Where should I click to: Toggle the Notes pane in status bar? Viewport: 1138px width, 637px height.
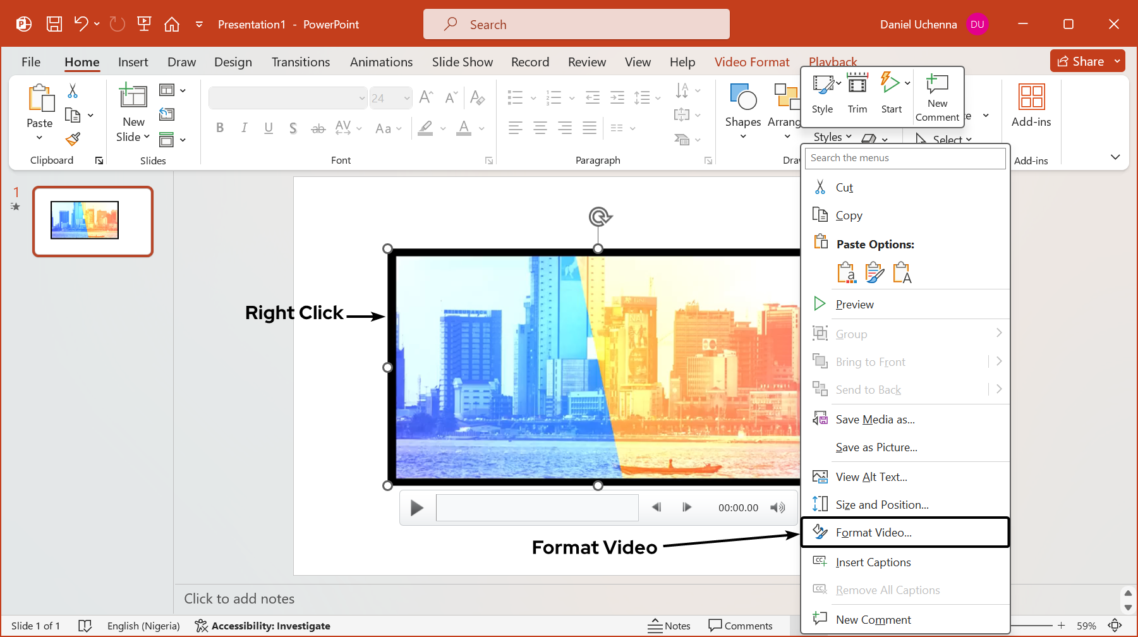[x=669, y=626]
